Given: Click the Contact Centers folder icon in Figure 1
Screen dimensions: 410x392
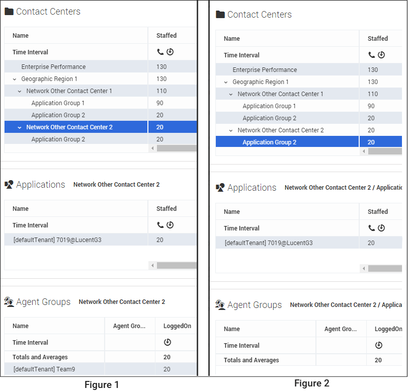Looking at the screenshot, I should 9,12.
